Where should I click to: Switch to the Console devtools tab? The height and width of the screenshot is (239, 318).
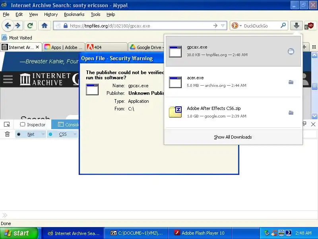pos(65,124)
